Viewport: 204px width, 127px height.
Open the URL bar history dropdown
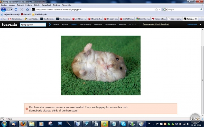pyautogui.click(x=160, y=9)
